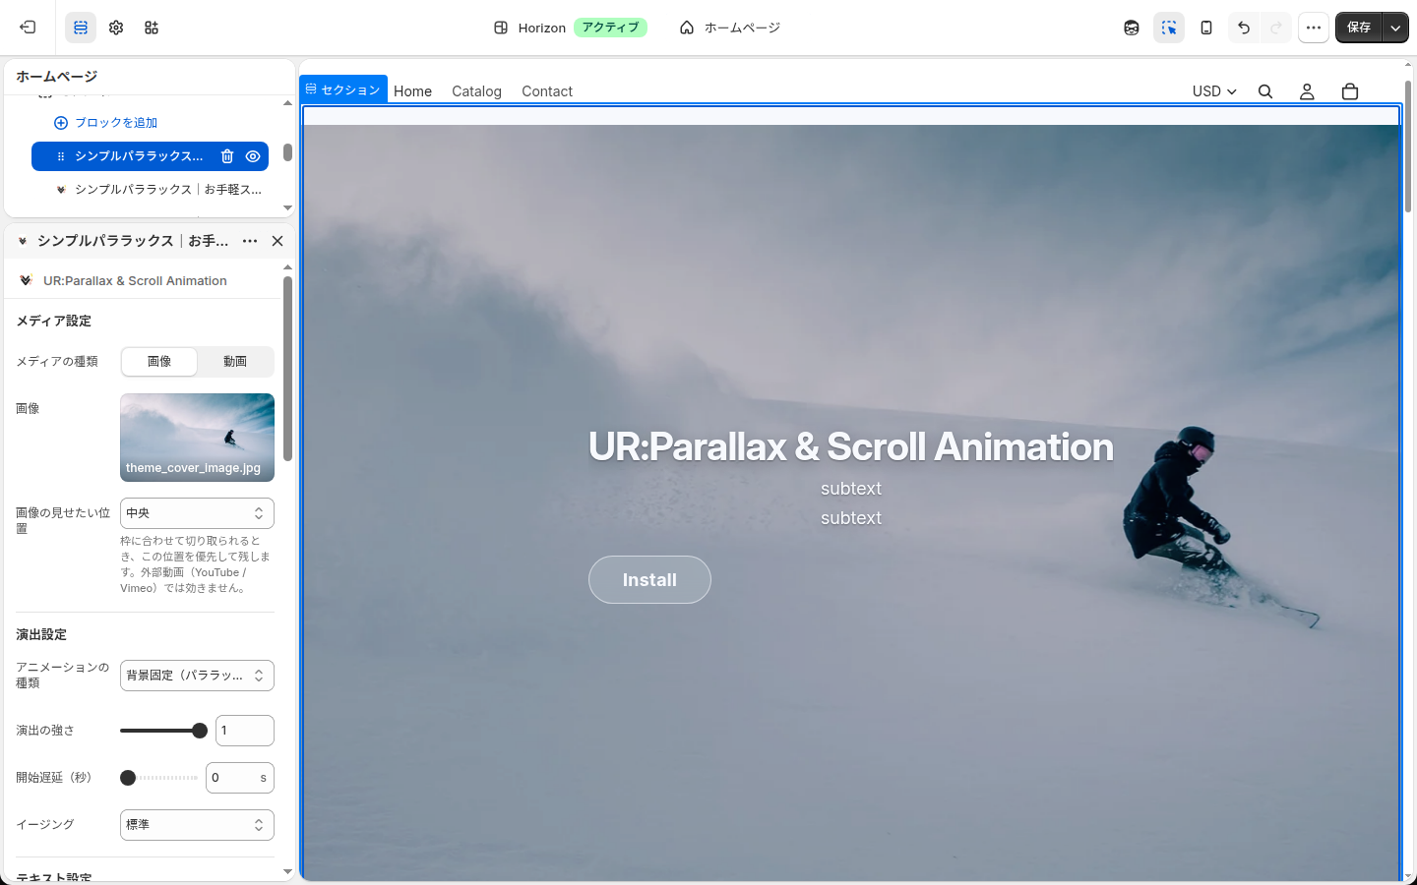The width and height of the screenshot is (1417, 885).
Task: Open the Contact menu link
Action: pos(547,91)
